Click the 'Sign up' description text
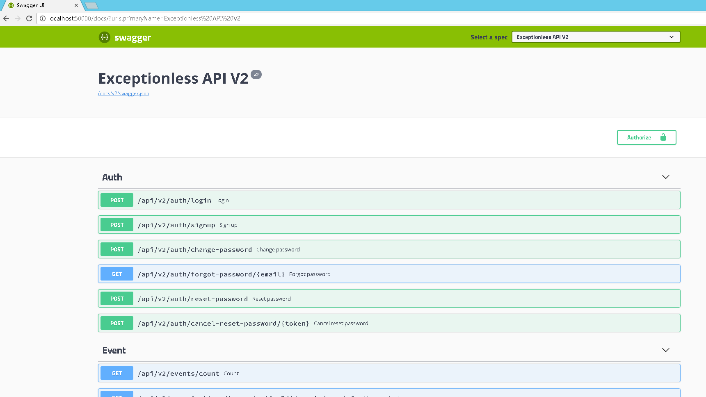 [x=228, y=225]
